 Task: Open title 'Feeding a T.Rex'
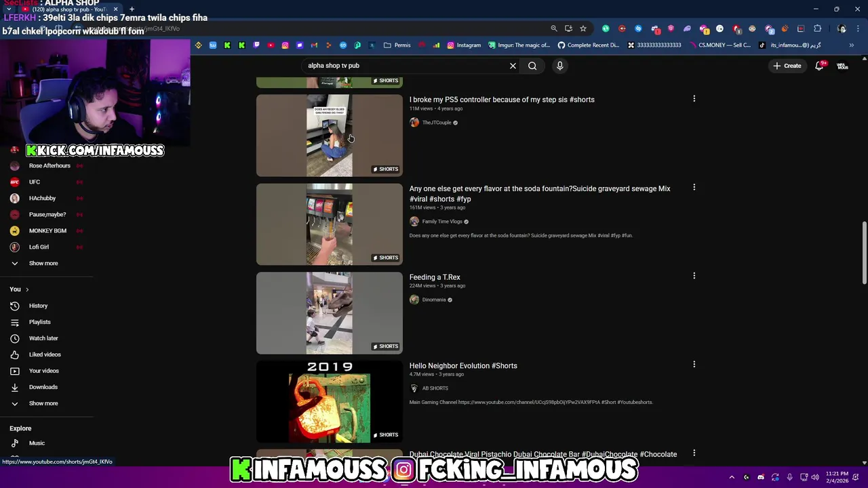click(435, 277)
